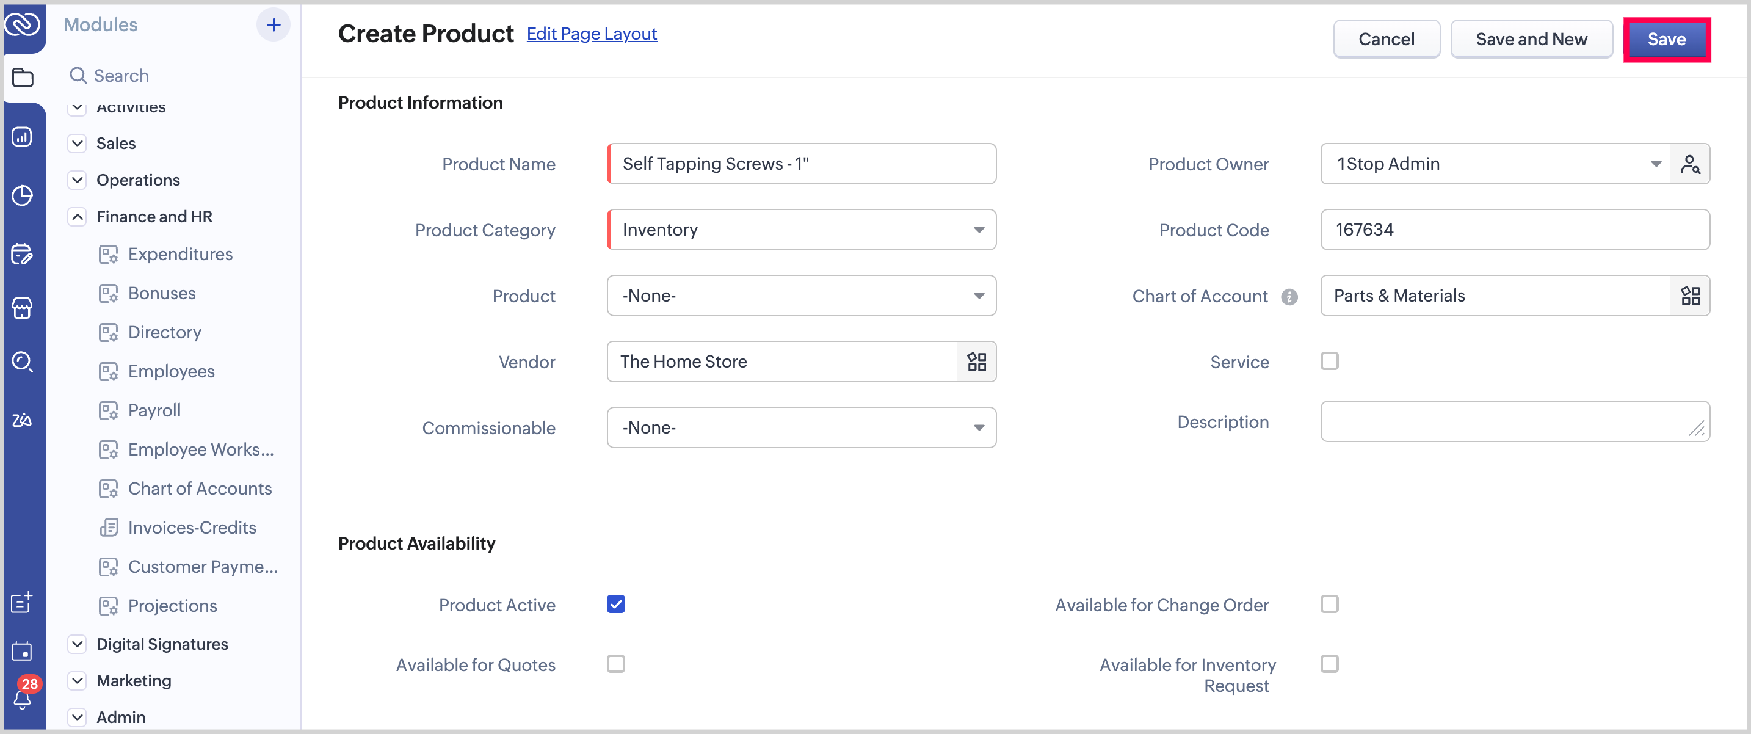Click the plus icon next to Modules
The image size is (1751, 734).
tap(274, 25)
